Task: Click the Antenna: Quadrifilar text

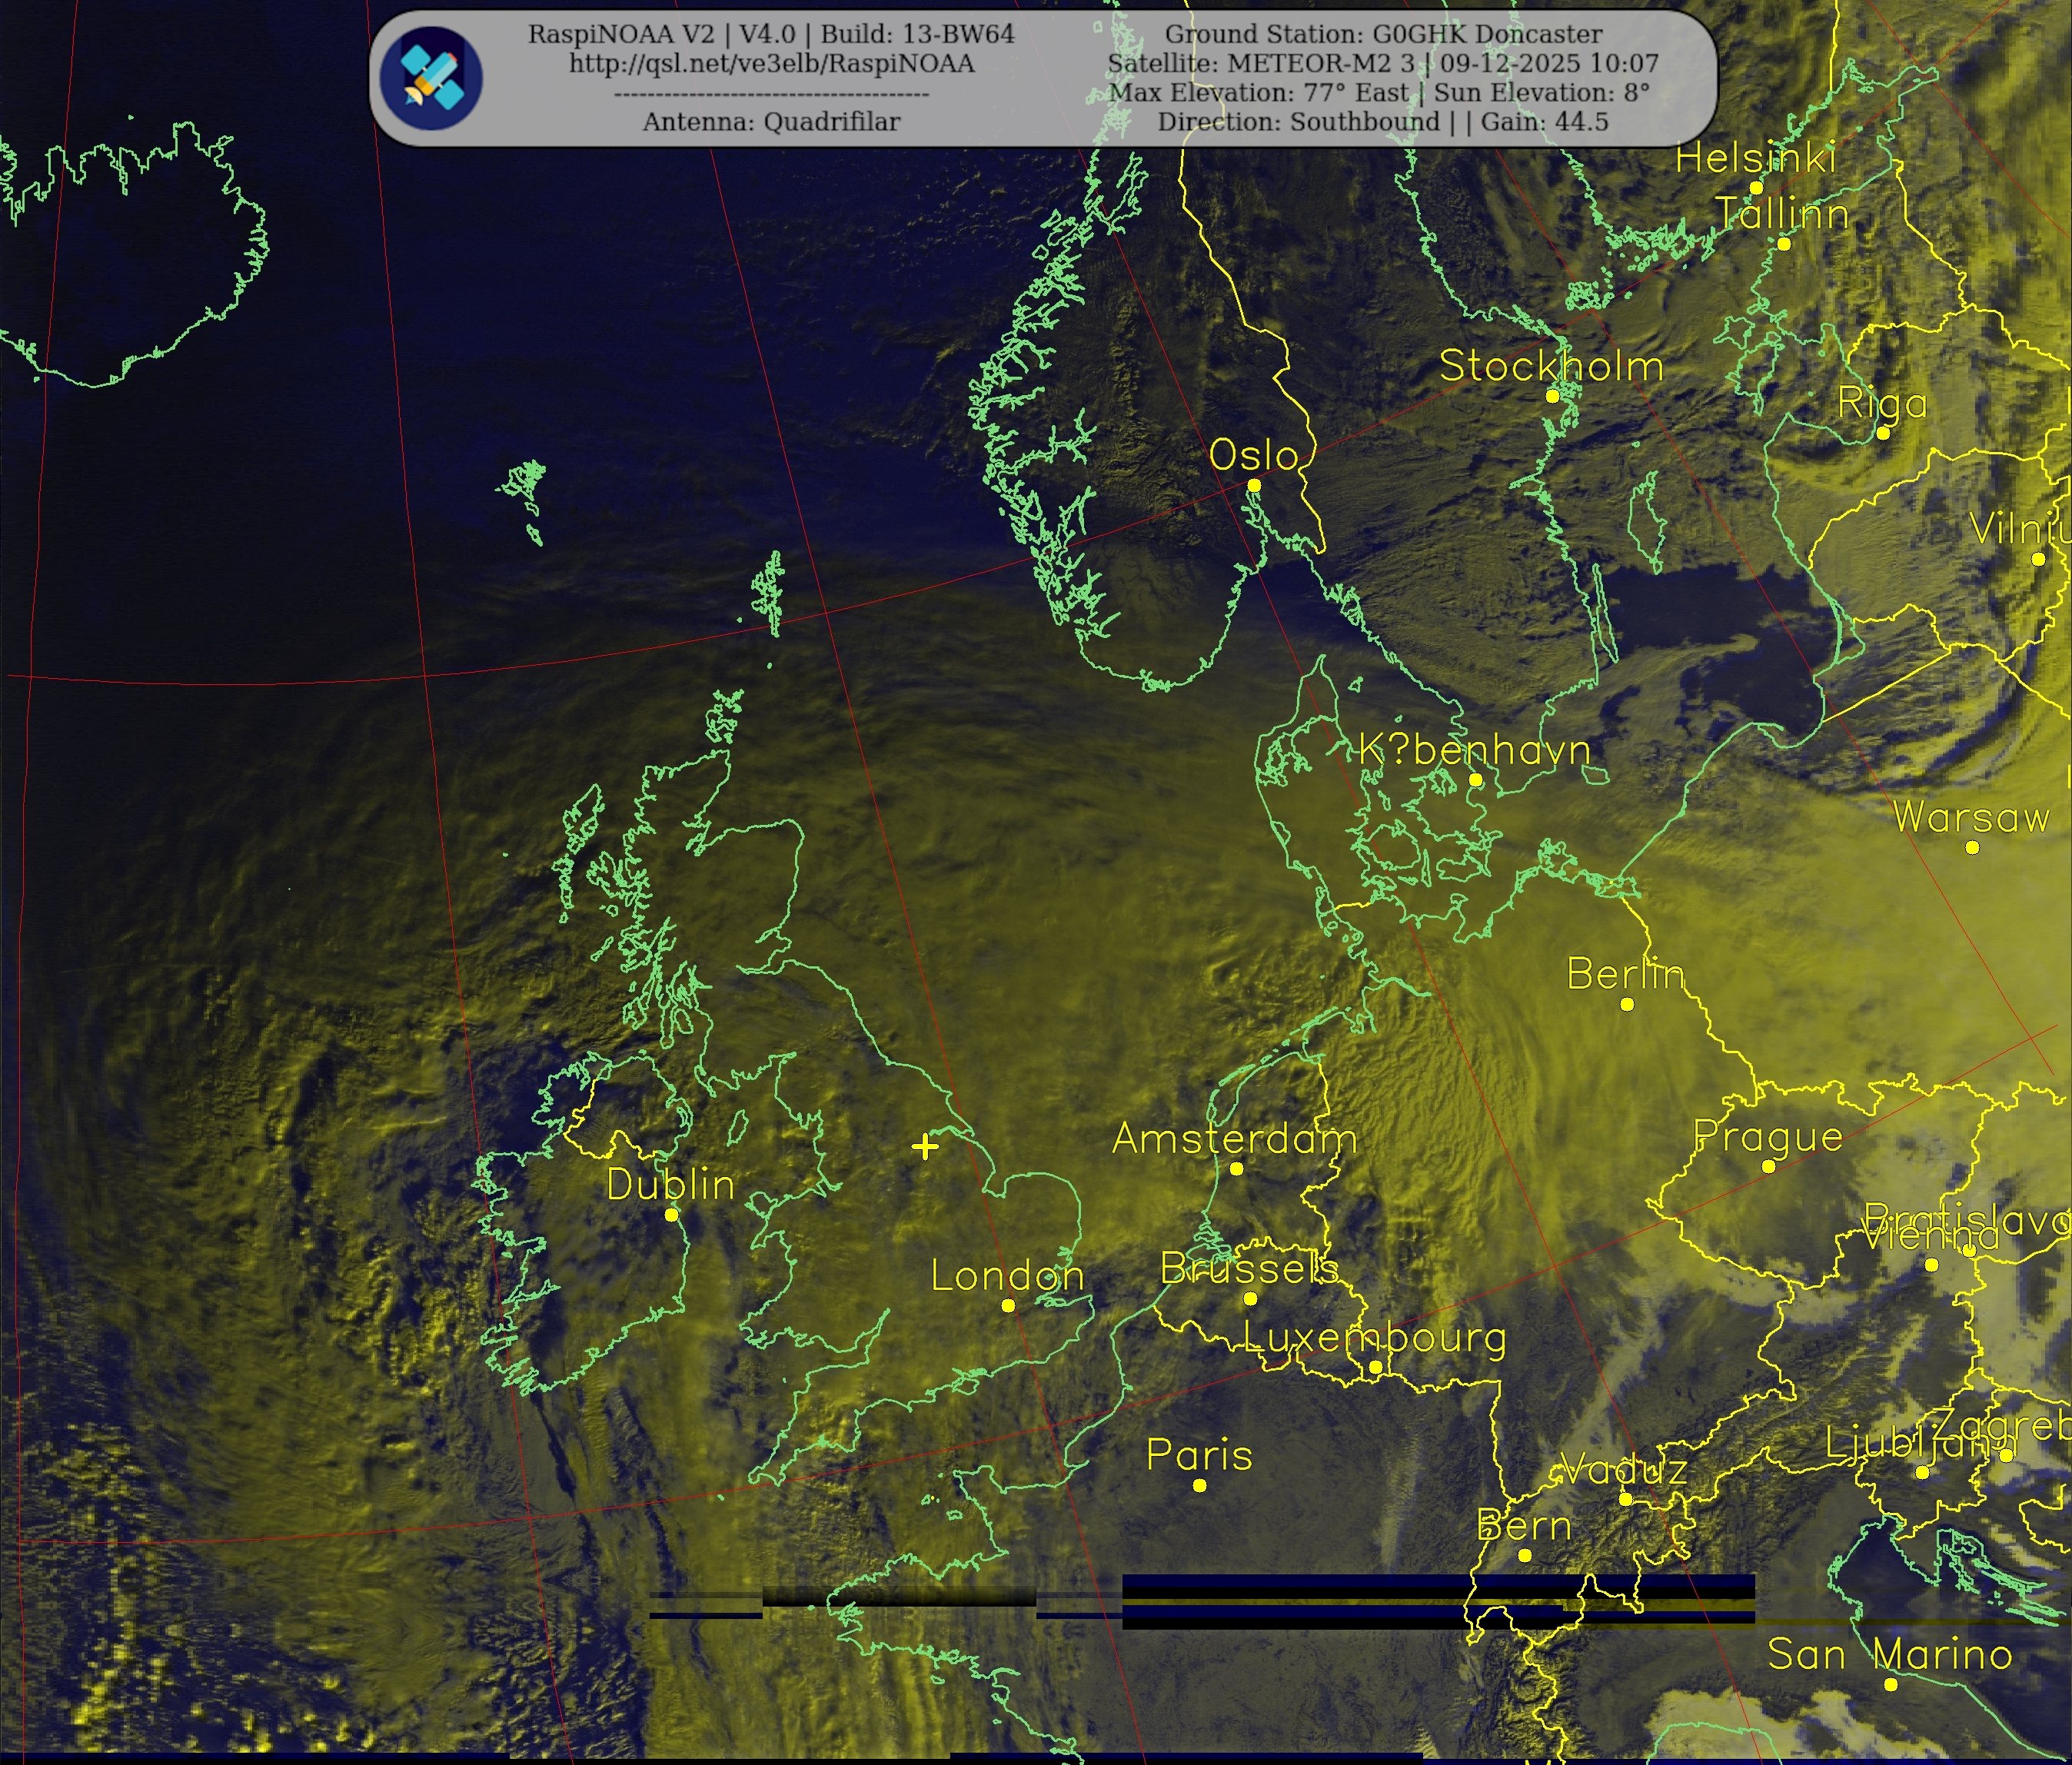Action: point(771,122)
